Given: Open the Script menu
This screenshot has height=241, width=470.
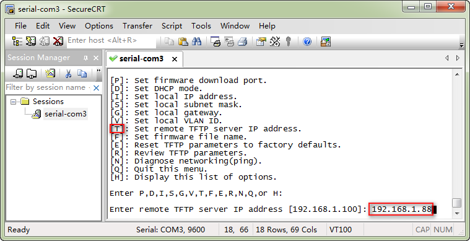Looking at the screenshot, I should point(172,26).
